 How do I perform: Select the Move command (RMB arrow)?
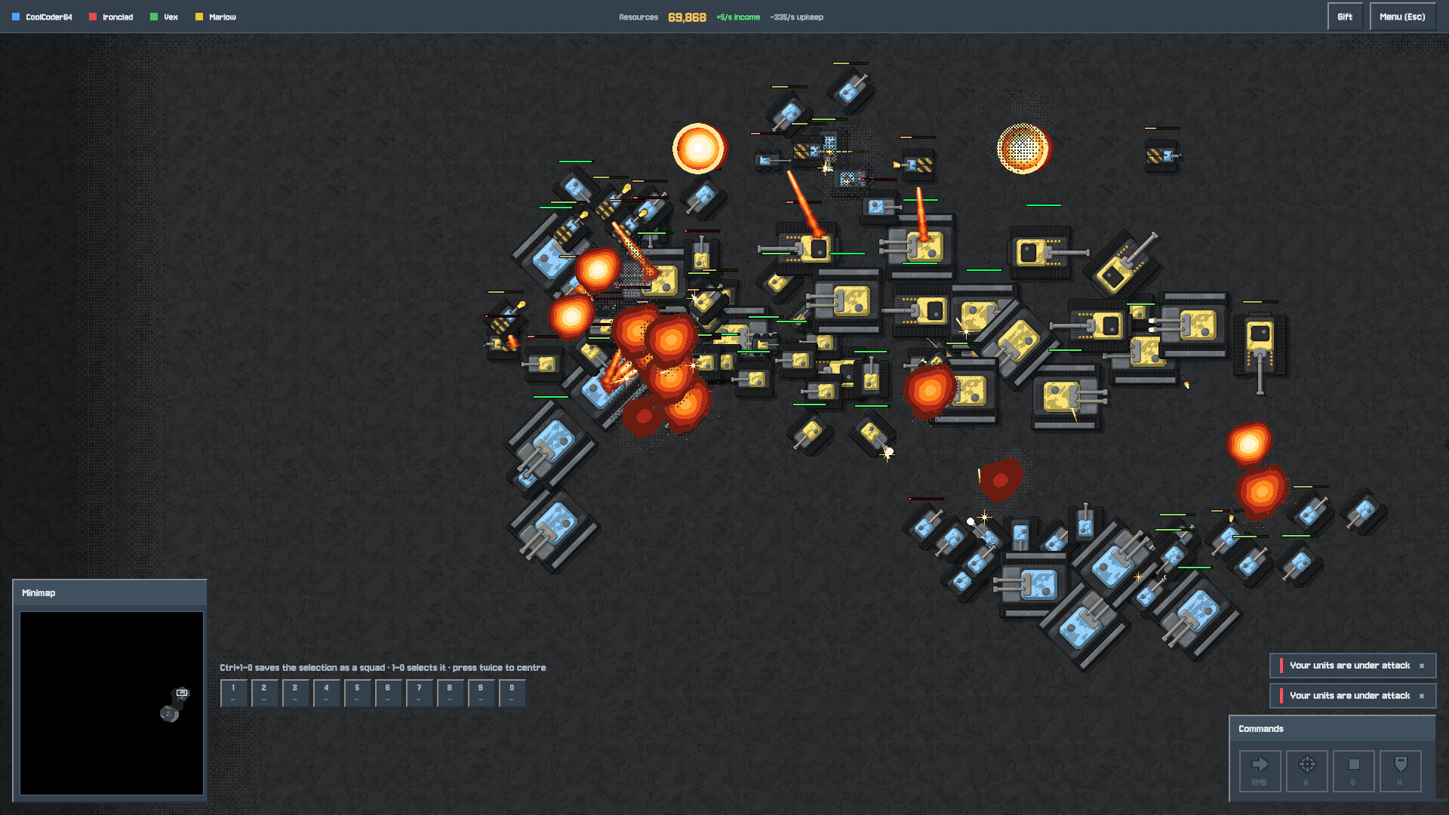click(1260, 770)
